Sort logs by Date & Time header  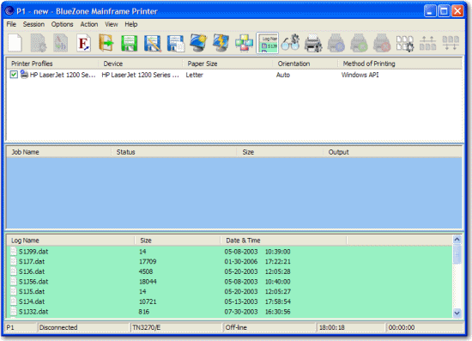point(283,241)
